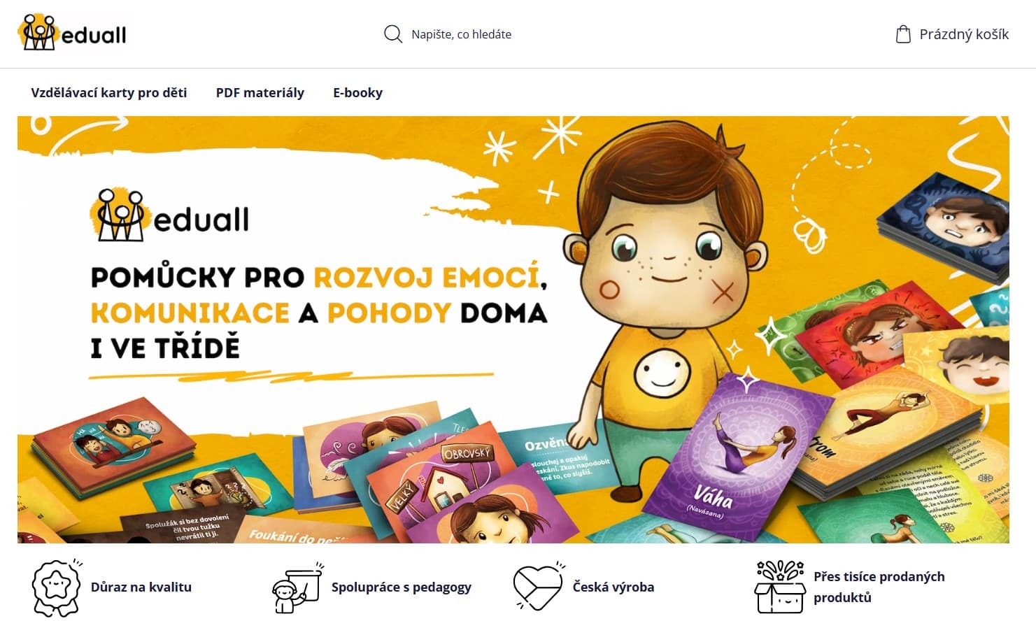Open the 'E-booky' menu item
The width and height of the screenshot is (1036, 621).
[357, 92]
